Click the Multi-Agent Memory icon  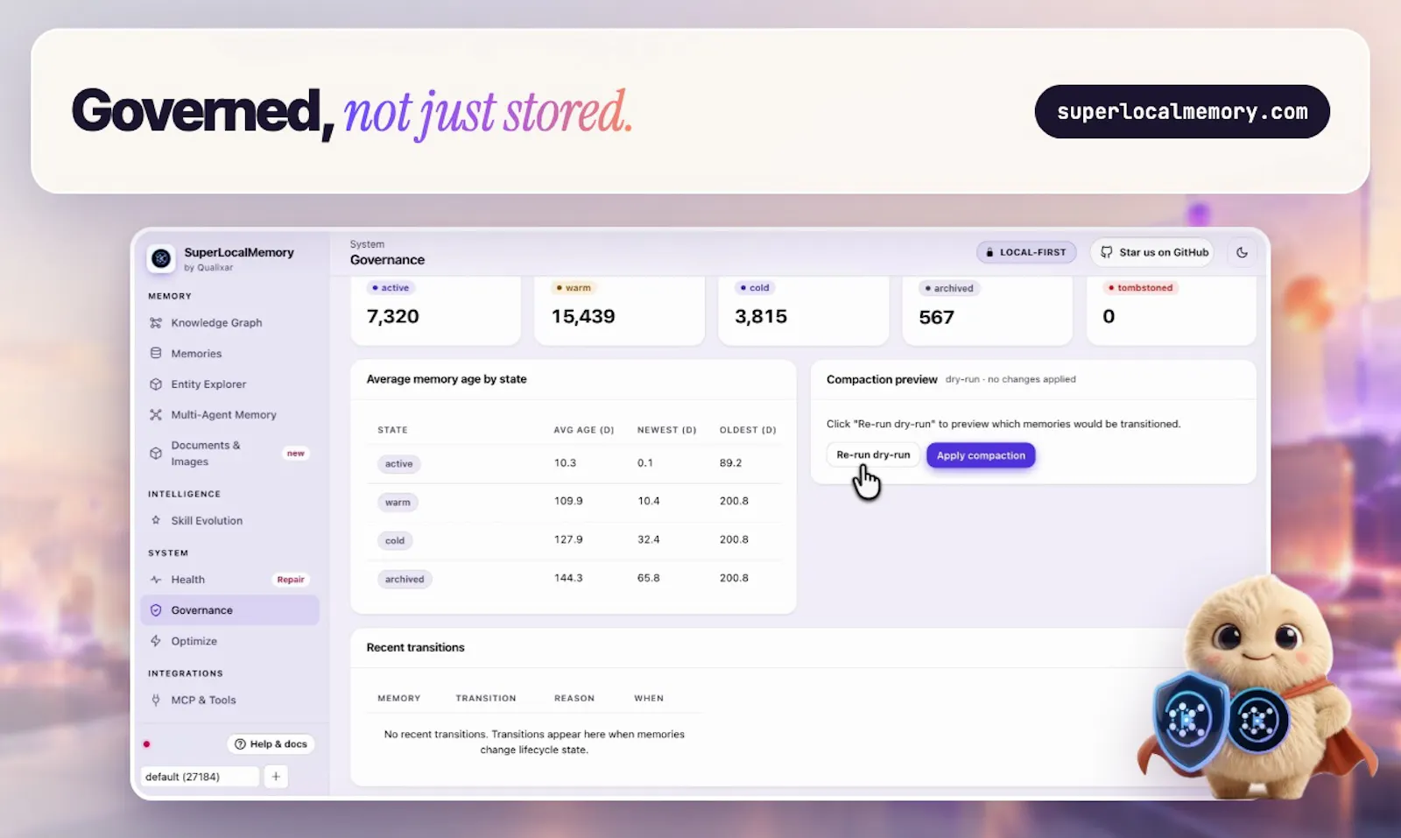point(156,415)
